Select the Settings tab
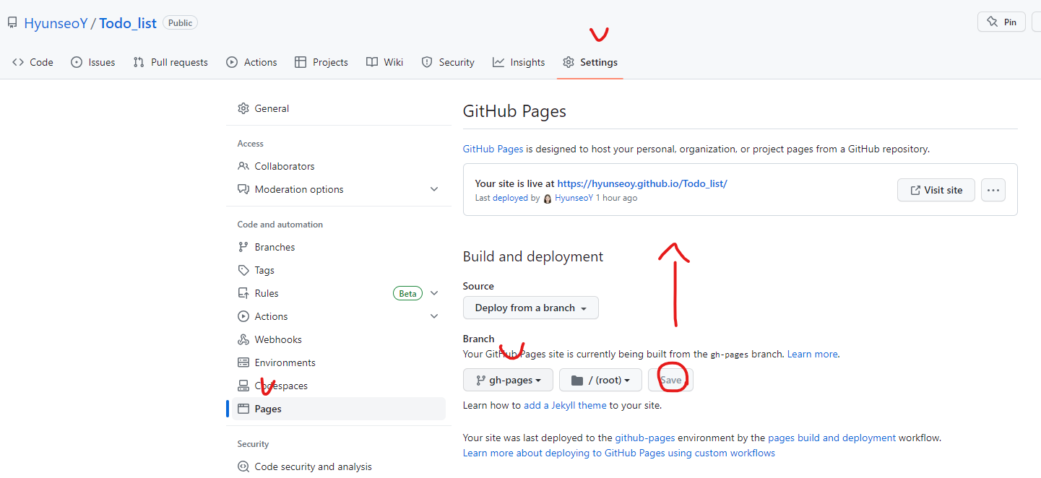This screenshot has height=478, width=1041. click(x=590, y=62)
